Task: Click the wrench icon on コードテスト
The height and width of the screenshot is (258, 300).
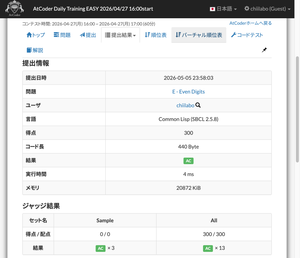Action: [x=233, y=35]
